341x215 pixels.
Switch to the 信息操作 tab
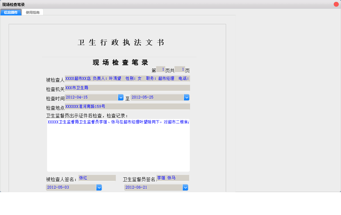[11, 12]
